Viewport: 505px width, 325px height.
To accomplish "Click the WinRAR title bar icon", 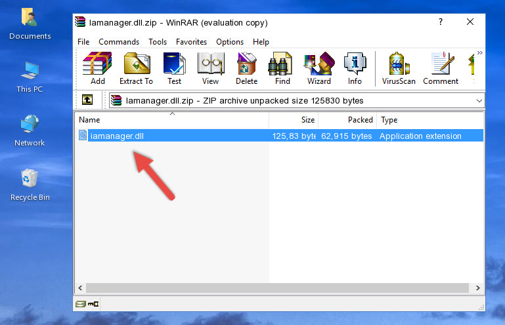I will click(x=80, y=22).
